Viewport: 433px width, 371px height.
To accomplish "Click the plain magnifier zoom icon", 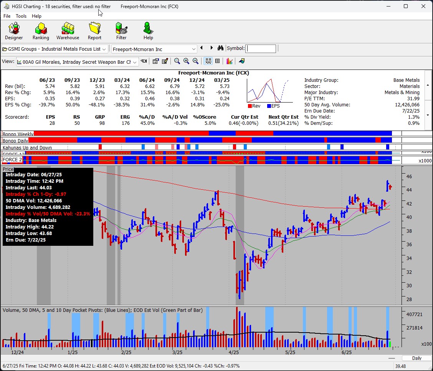I will tap(177, 61).
